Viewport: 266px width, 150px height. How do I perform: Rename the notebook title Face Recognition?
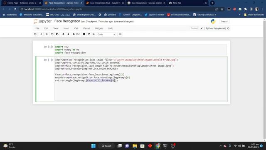[x=67, y=21]
